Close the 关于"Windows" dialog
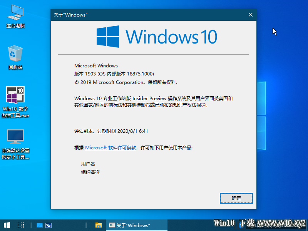 click(251, 15)
